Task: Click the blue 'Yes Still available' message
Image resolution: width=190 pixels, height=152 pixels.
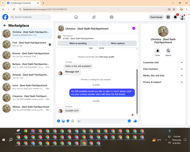Action: (x=102, y=93)
